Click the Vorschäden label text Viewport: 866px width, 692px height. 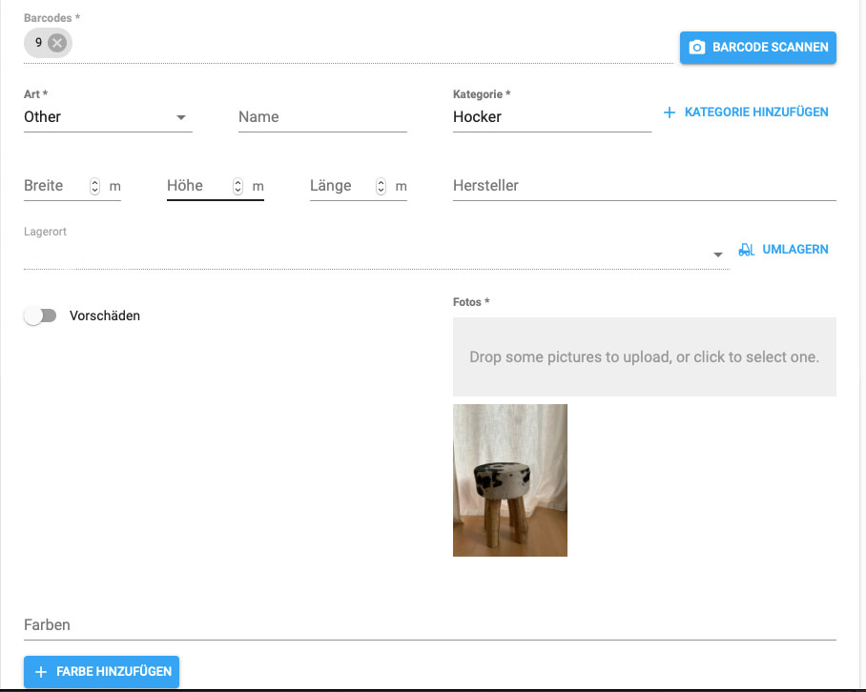(x=105, y=315)
